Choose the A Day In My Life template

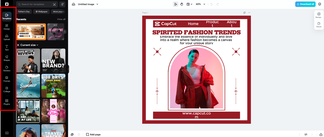[28, 111]
